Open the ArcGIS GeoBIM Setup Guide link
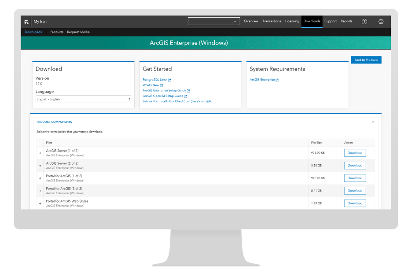 pyautogui.click(x=163, y=96)
